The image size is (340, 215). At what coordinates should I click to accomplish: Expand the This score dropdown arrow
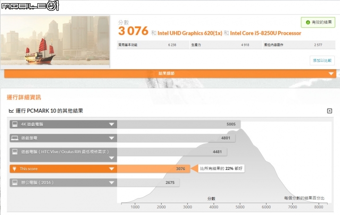point(111,169)
